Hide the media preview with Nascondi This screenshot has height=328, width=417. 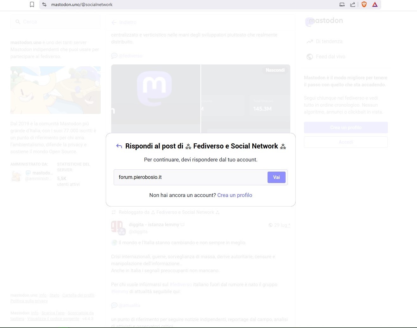pyautogui.click(x=275, y=70)
